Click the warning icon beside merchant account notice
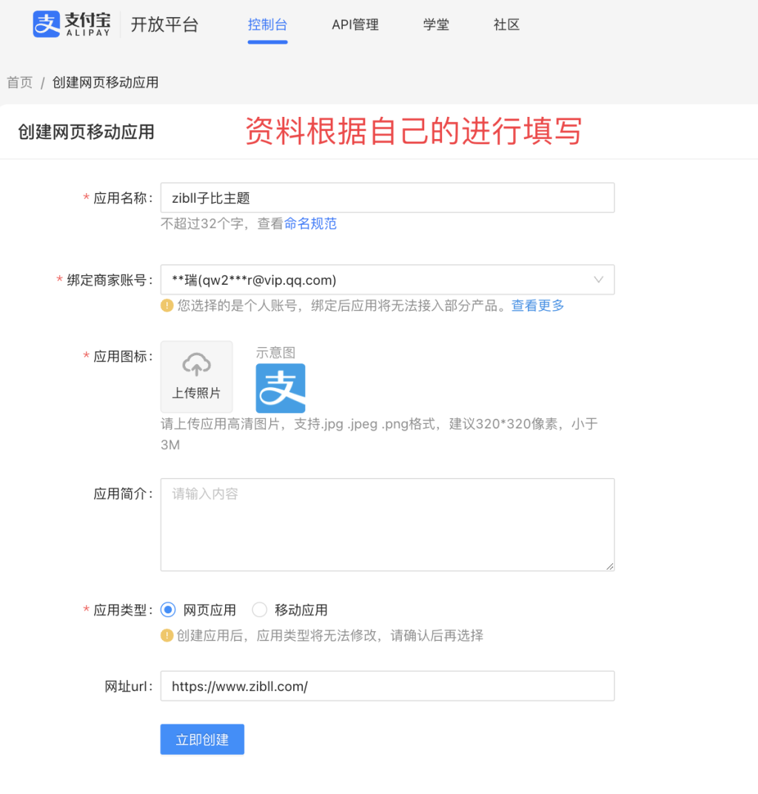758x794 pixels. (167, 305)
